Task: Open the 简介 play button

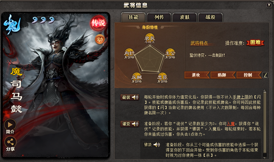Action: (10, 125)
